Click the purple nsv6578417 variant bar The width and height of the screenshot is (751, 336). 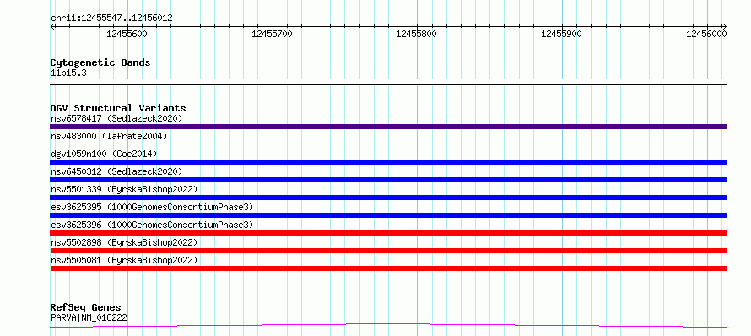click(x=388, y=127)
